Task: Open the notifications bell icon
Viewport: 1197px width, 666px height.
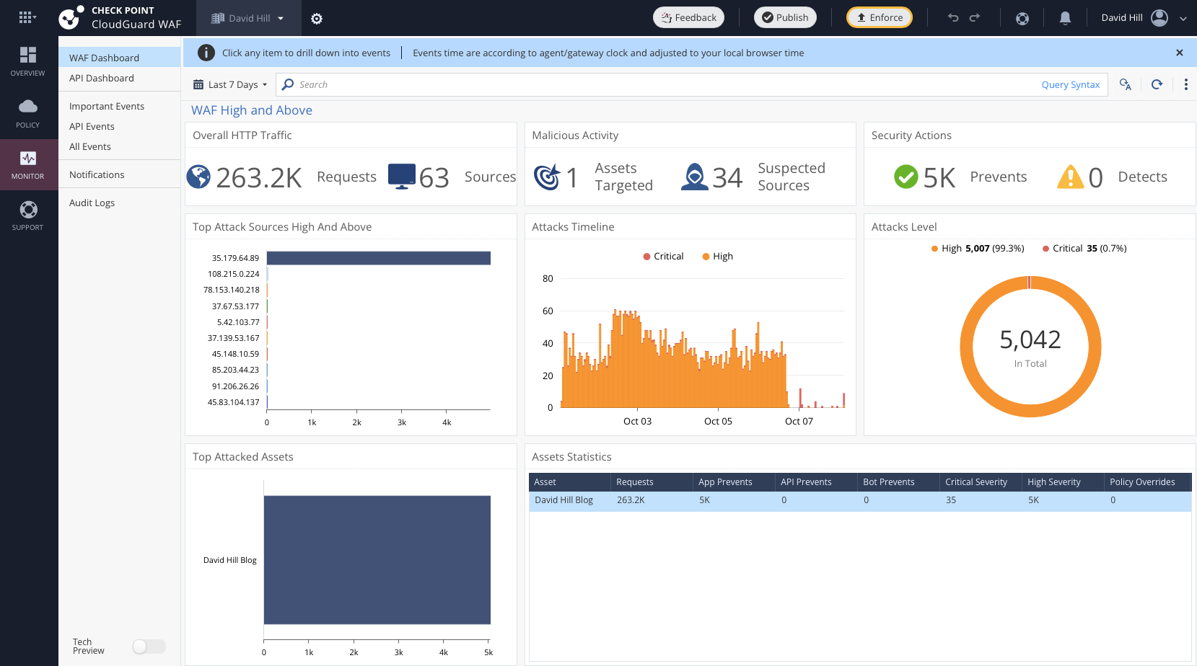Action: point(1065,19)
